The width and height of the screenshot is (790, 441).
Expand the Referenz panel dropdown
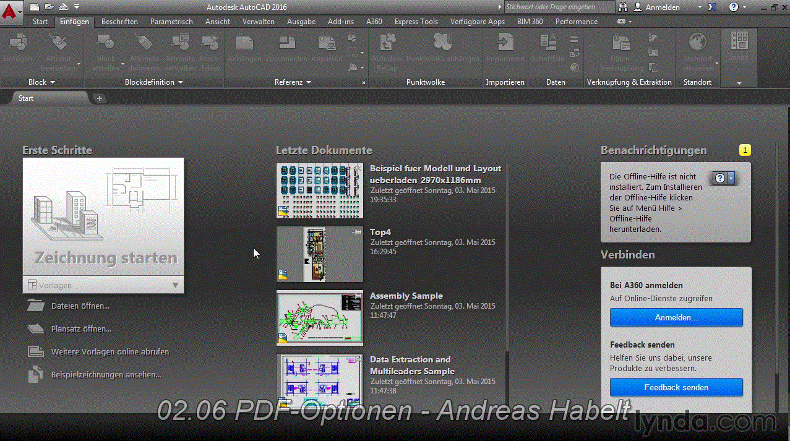(x=309, y=82)
